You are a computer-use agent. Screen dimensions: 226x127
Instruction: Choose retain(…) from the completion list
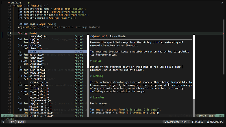58,61
